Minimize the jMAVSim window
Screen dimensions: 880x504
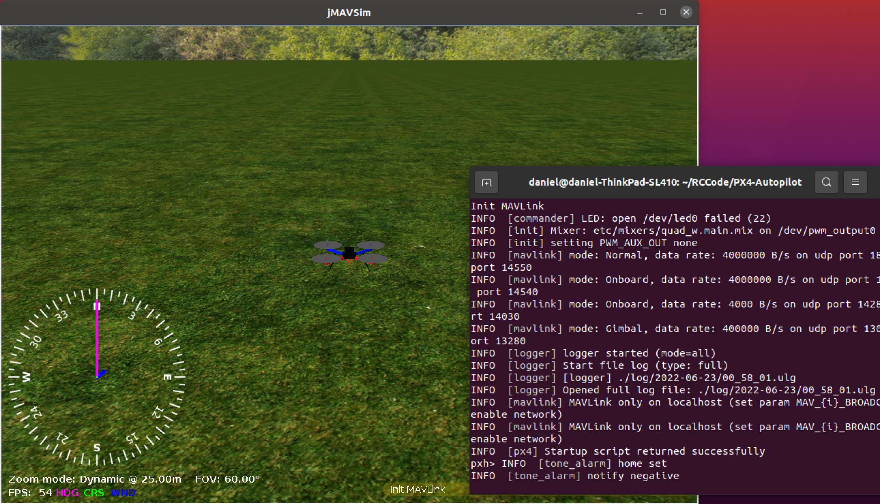coord(640,13)
